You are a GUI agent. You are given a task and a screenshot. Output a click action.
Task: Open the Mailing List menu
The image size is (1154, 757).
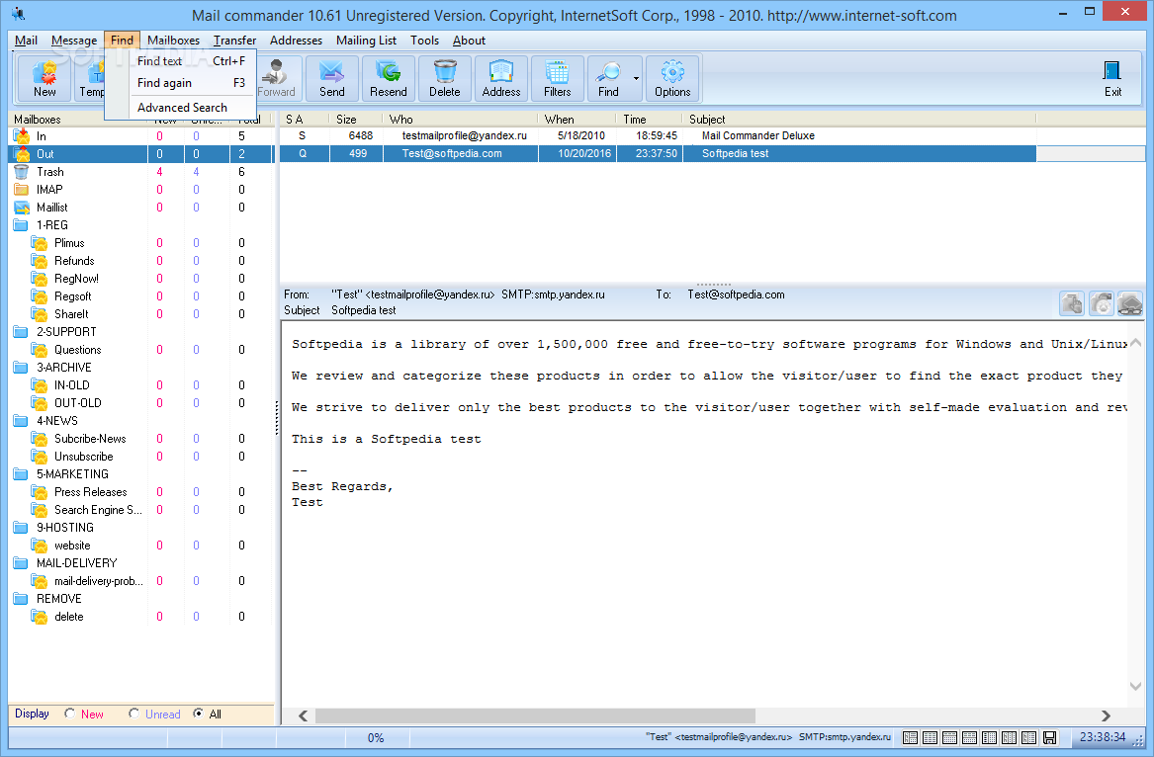(x=366, y=41)
